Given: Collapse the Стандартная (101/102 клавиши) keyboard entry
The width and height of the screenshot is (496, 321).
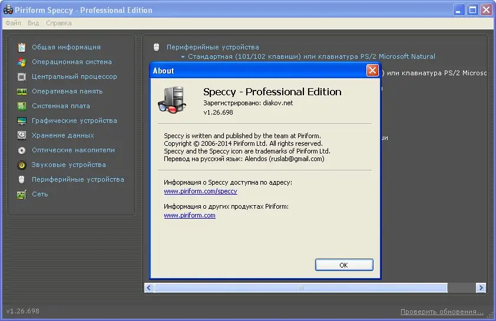Looking at the screenshot, I should click(183, 57).
